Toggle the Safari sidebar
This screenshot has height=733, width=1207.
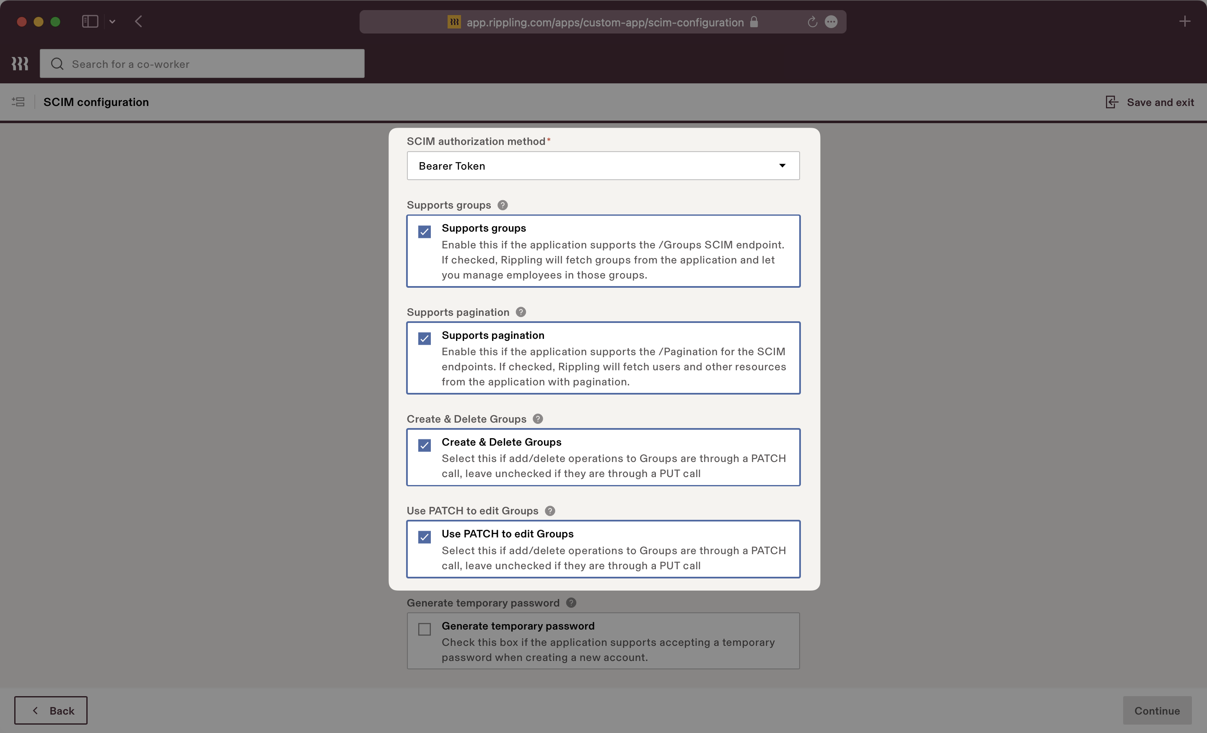click(x=90, y=21)
